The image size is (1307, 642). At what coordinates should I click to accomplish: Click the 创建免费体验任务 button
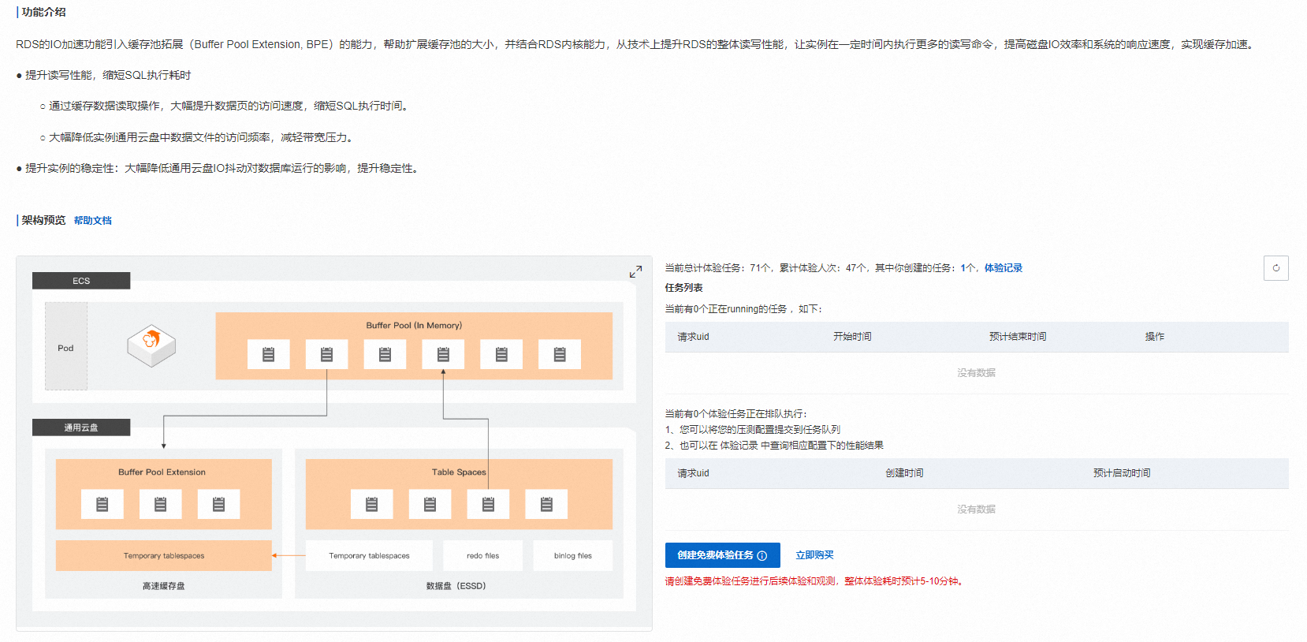pos(723,555)
